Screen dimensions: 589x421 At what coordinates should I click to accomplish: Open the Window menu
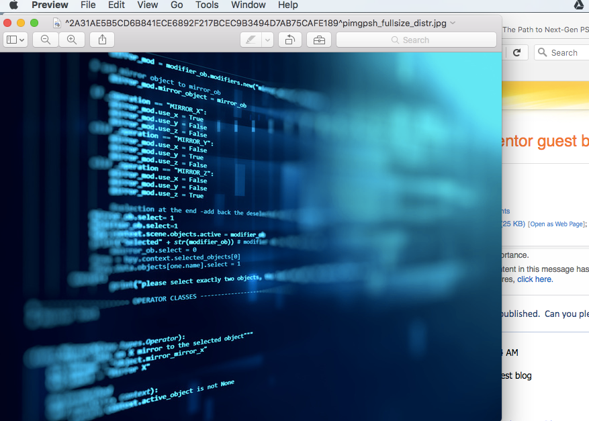248,5
